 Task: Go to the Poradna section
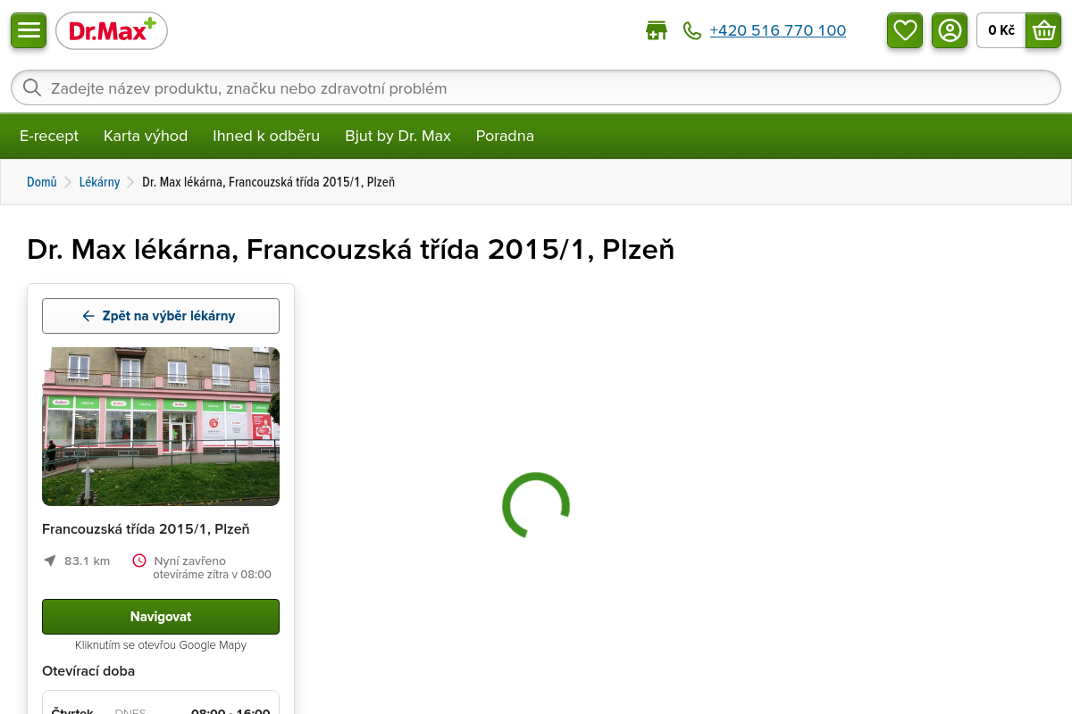point(505,136)
